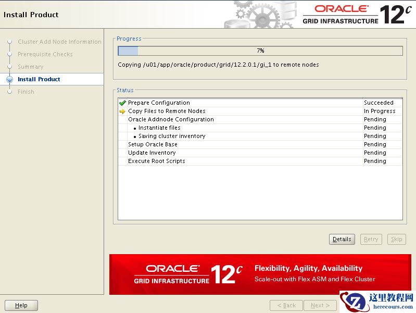Select the Install Product step

(39, 79)
